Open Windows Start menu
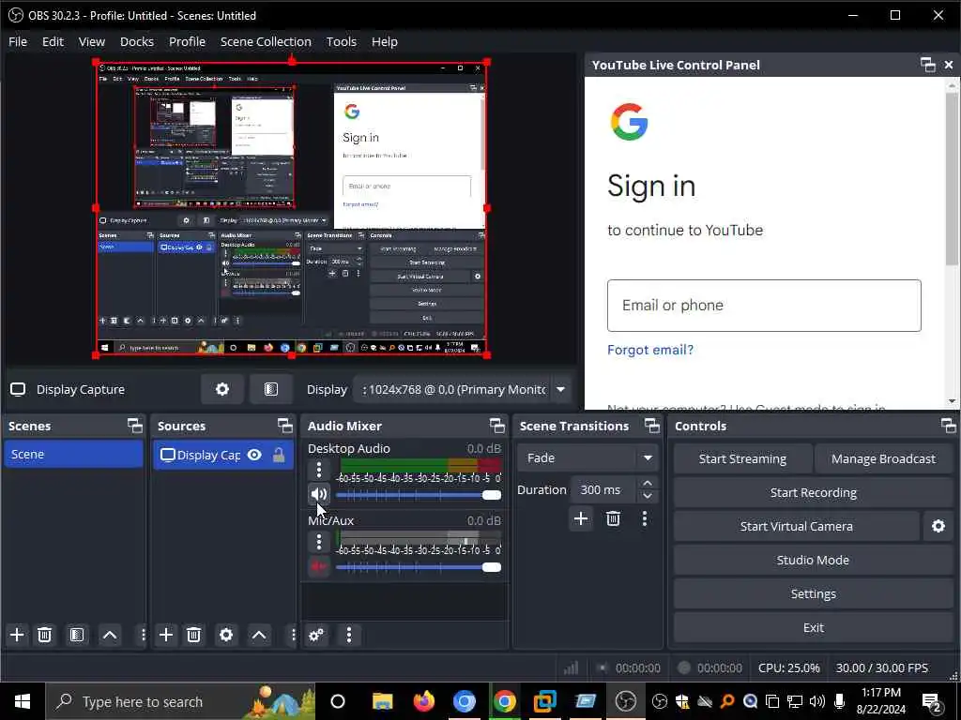Image resolution: width=961 pixels, height=720 pixels. [23, 701]
